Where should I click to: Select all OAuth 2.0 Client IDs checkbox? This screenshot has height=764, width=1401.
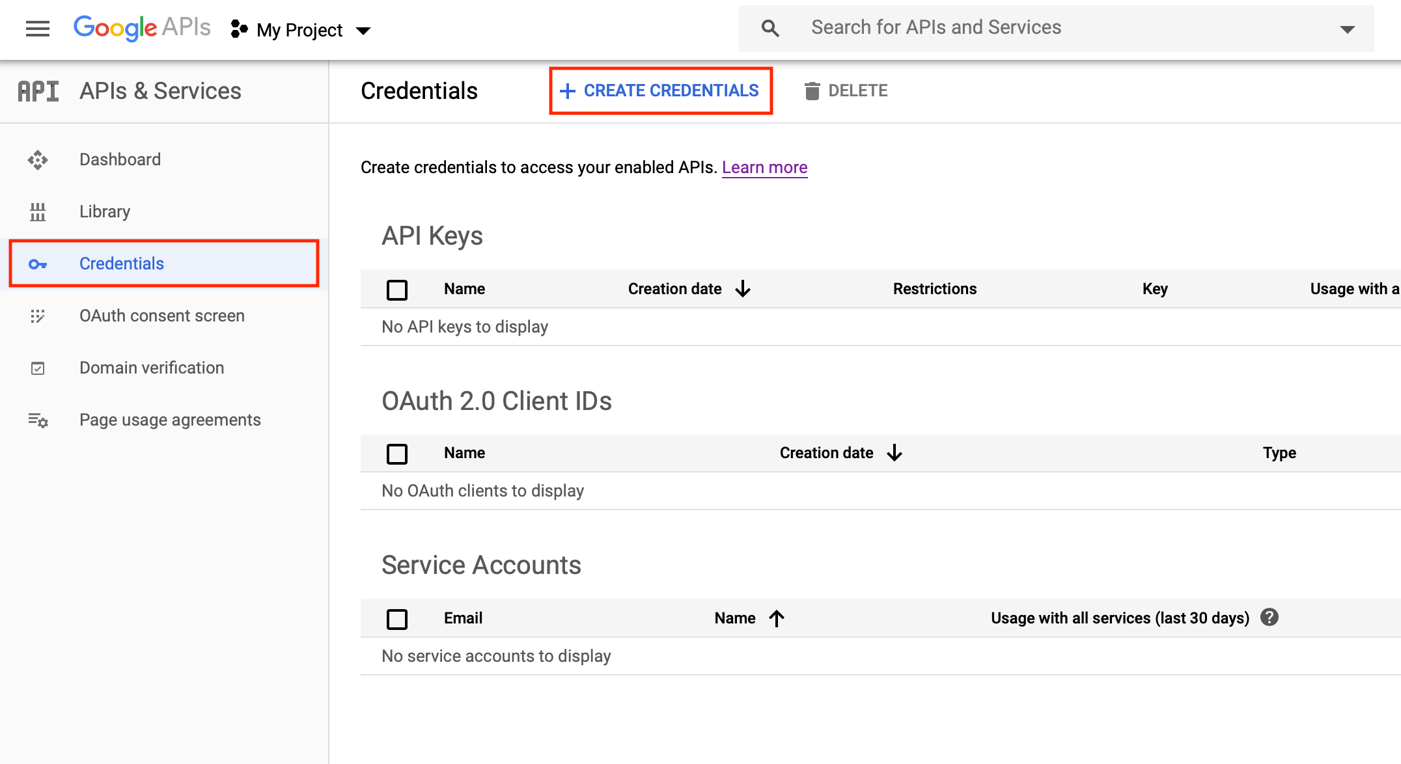[x=397, y=454]
